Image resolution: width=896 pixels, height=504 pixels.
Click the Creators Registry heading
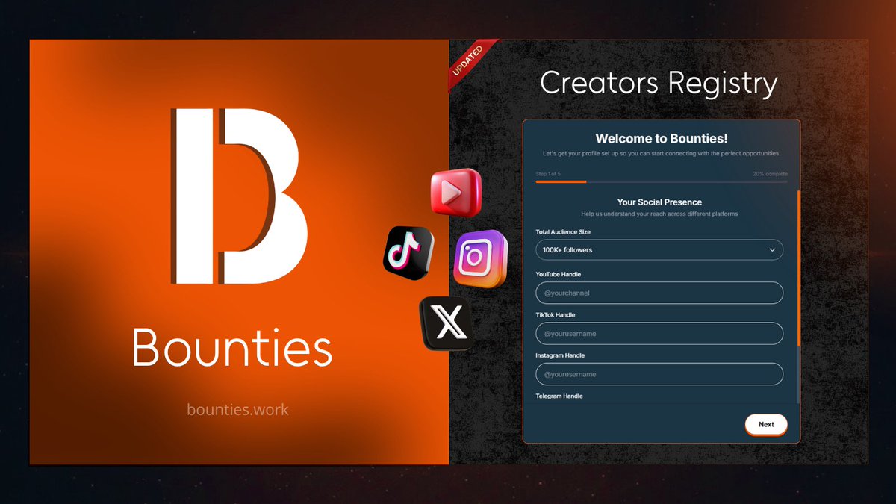click(x=659, y=83)
